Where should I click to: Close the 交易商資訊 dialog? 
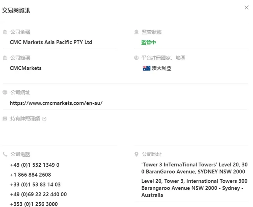tap(247, 7)
